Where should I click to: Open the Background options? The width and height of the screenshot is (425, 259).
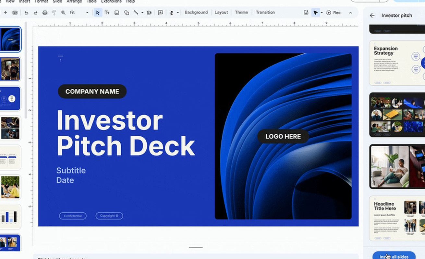pyautogui.click(x=196, y=12)
